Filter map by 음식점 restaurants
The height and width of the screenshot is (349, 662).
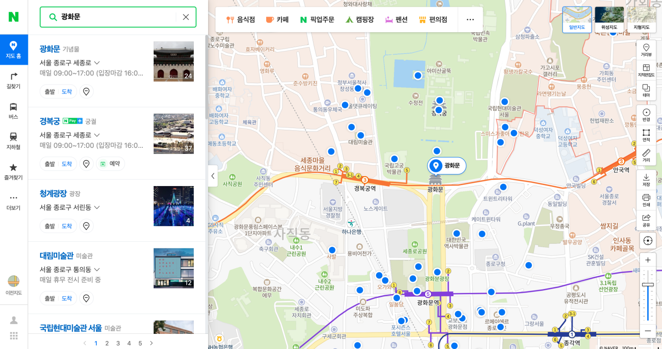pyautogui.click(x=241, y=19)
